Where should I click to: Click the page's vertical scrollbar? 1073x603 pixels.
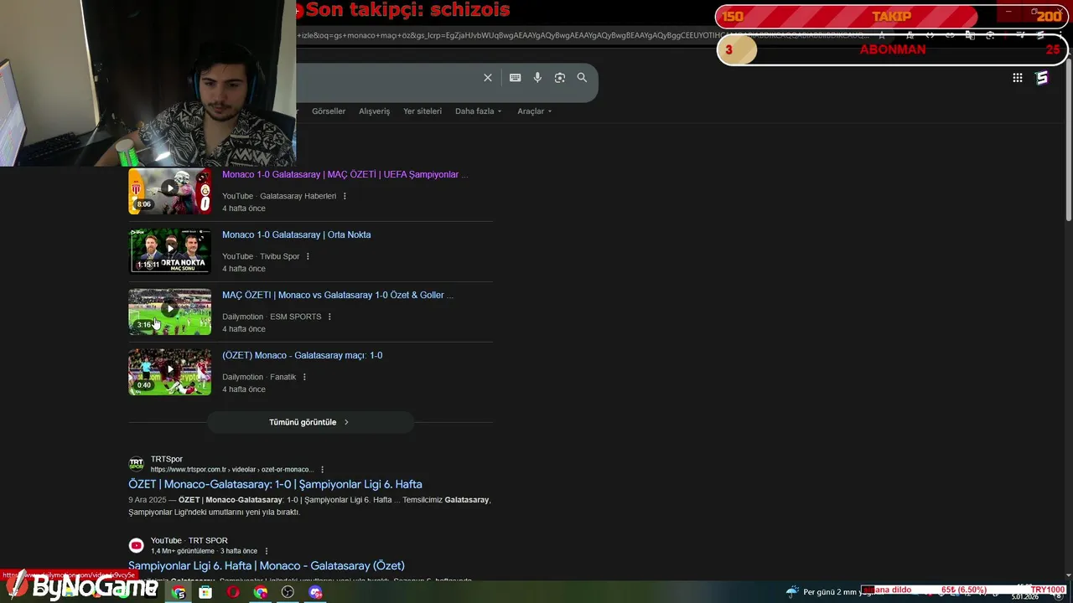pos(1068,138)
